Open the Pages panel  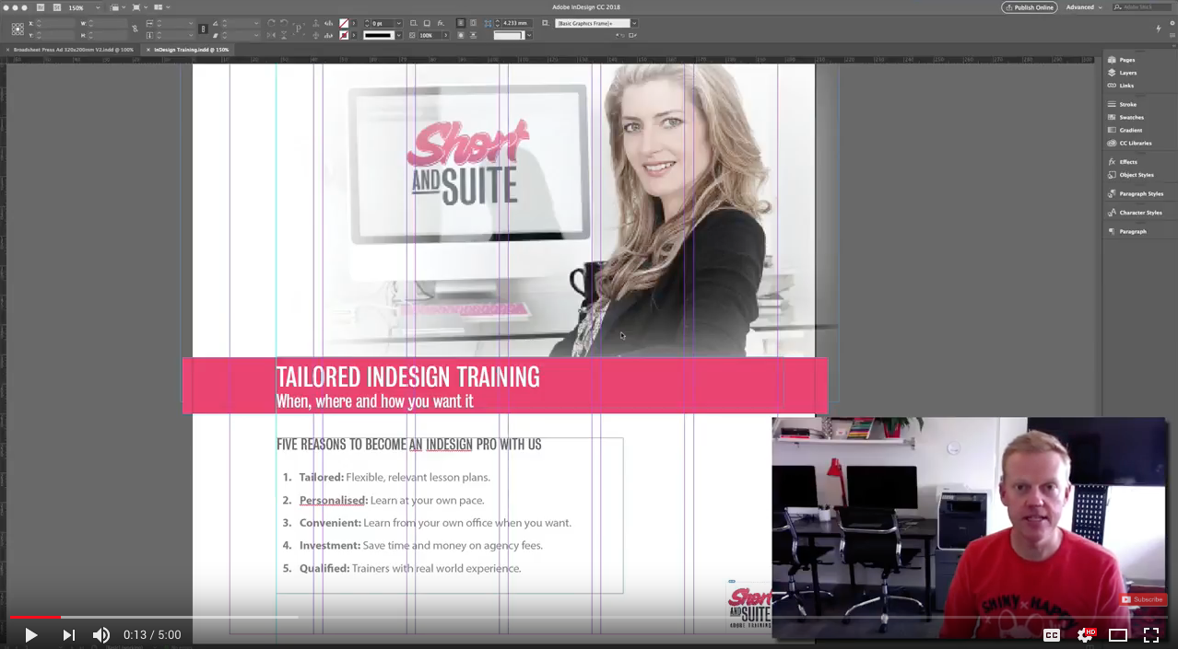pos(1125,59)
